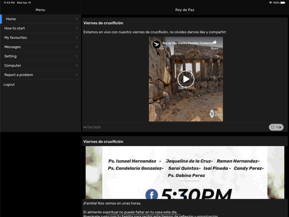Image resolution: width=289 pixels, height=217 pixels.
Task: Click Logout
Action: [x=9, y=84]
